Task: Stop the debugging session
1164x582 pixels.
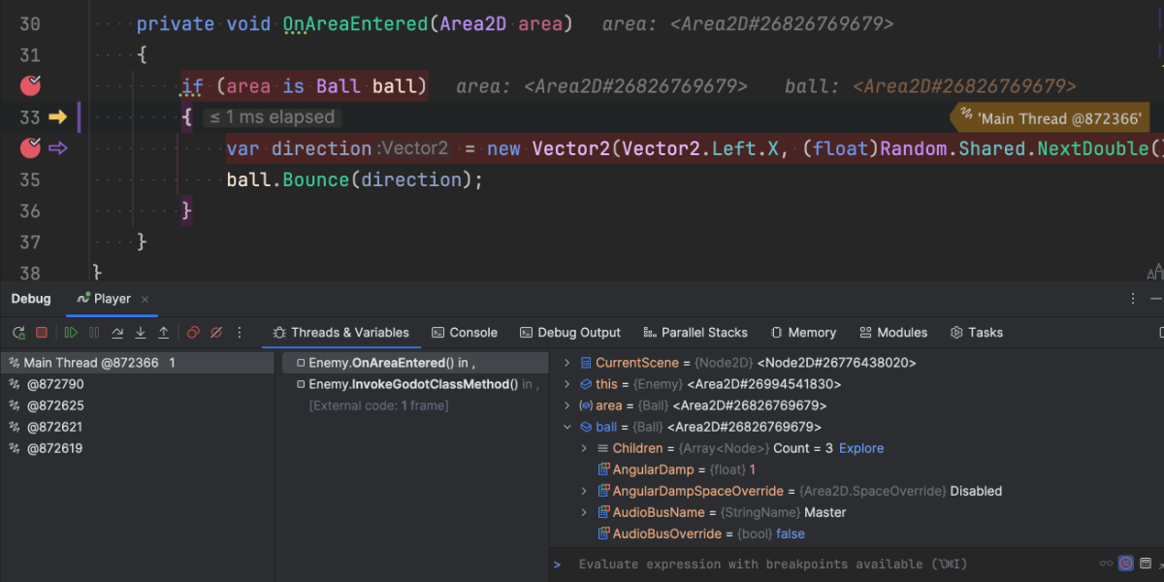Action: pyautogui.click(x=42, y=333)
